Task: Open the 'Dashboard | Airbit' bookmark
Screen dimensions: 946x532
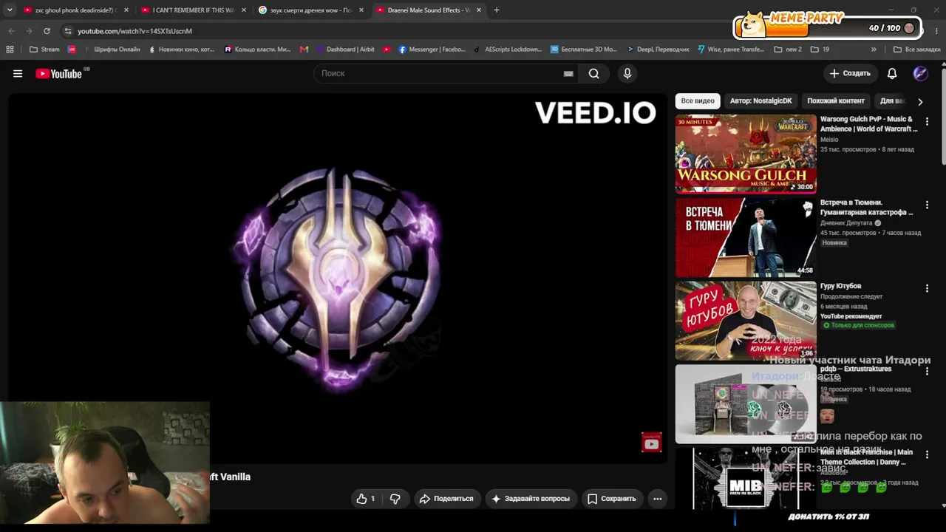Action: click(x=346, y=50)
